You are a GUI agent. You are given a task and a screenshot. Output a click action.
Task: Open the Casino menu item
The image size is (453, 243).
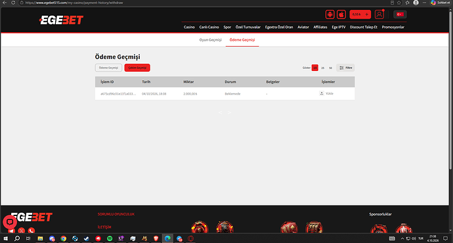tap(189, 27)
